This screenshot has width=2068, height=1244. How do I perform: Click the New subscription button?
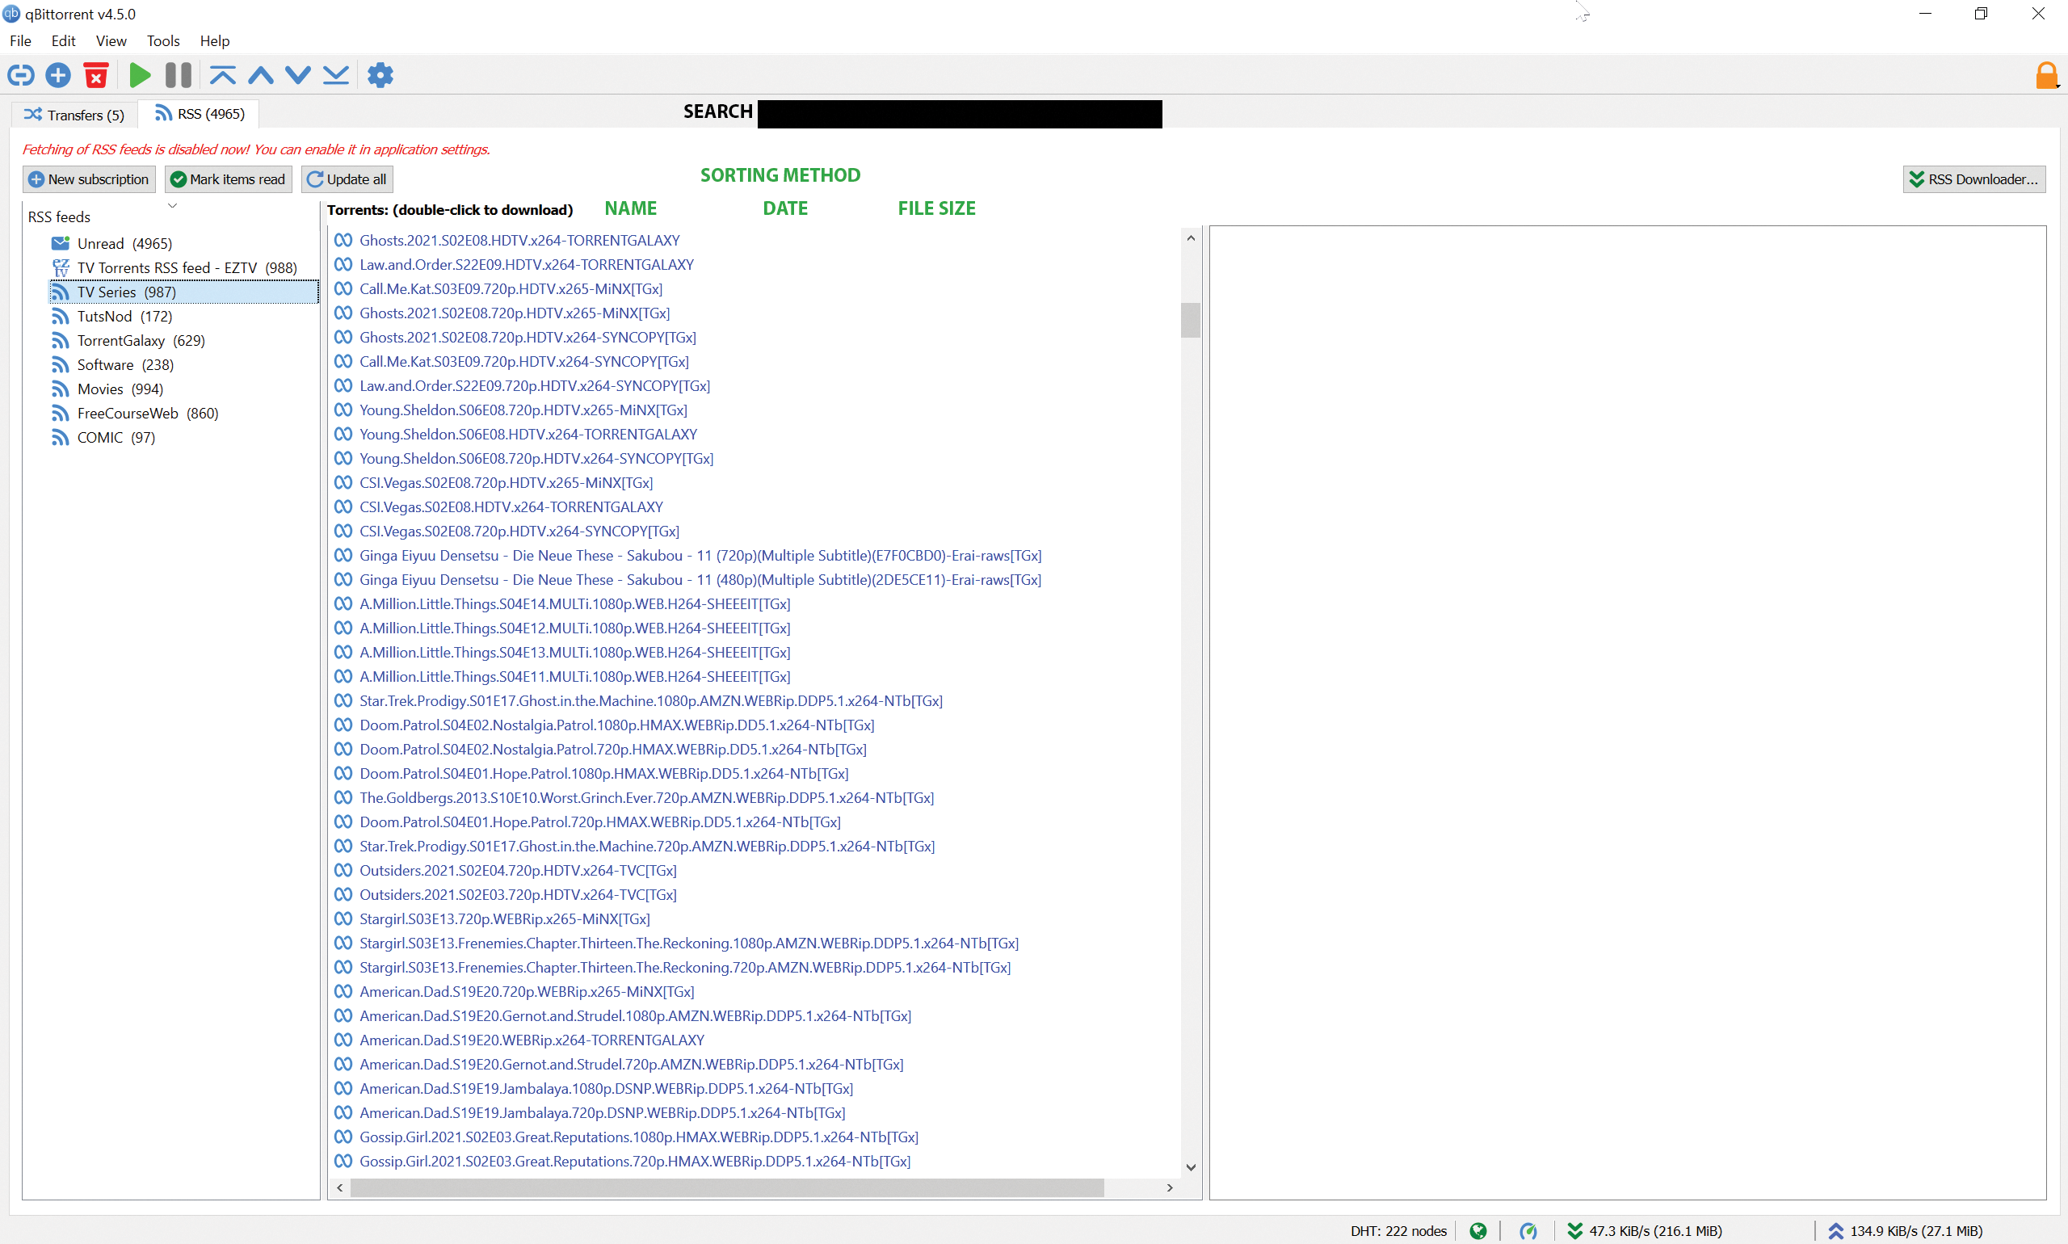tap(89, 179)
